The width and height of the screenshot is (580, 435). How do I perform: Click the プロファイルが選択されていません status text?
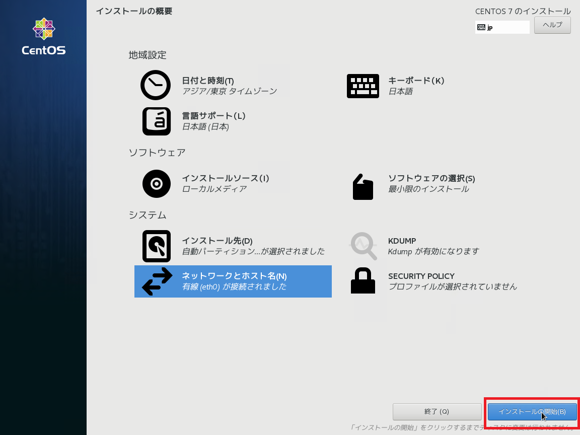453,286
